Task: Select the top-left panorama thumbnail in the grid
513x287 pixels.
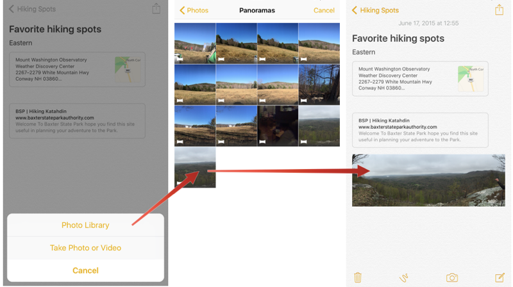Action: click(195, 44)
